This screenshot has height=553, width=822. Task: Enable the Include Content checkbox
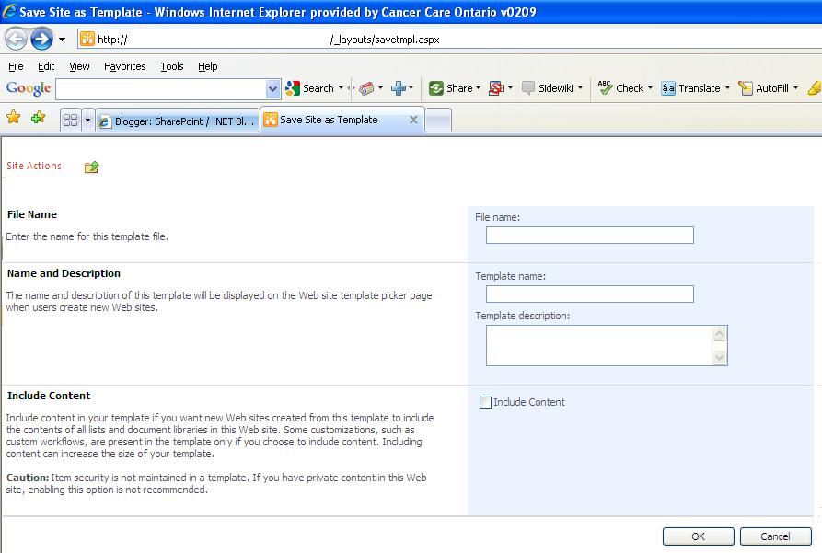[x=485, y=402]
